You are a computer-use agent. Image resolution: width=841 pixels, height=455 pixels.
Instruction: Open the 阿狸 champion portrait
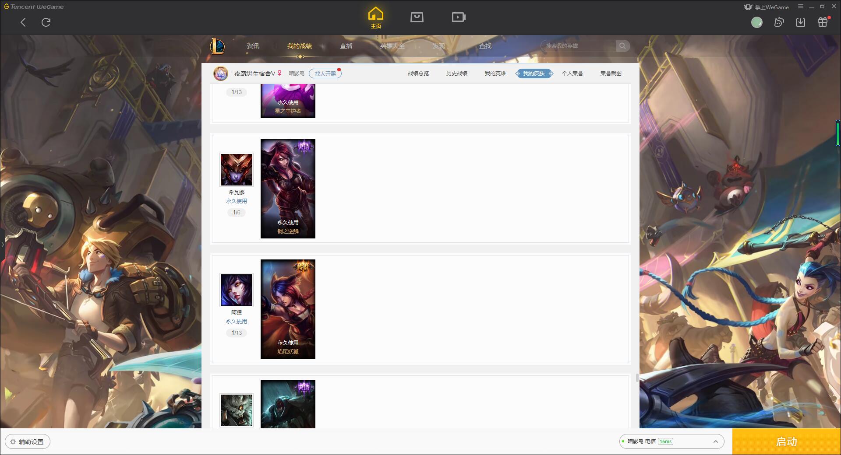tap(237, 290)
